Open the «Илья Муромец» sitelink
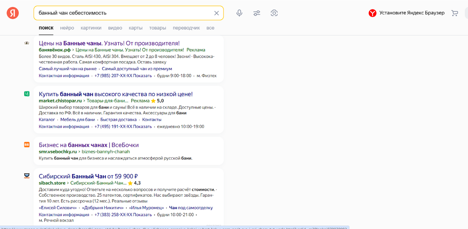 point(147,208)
